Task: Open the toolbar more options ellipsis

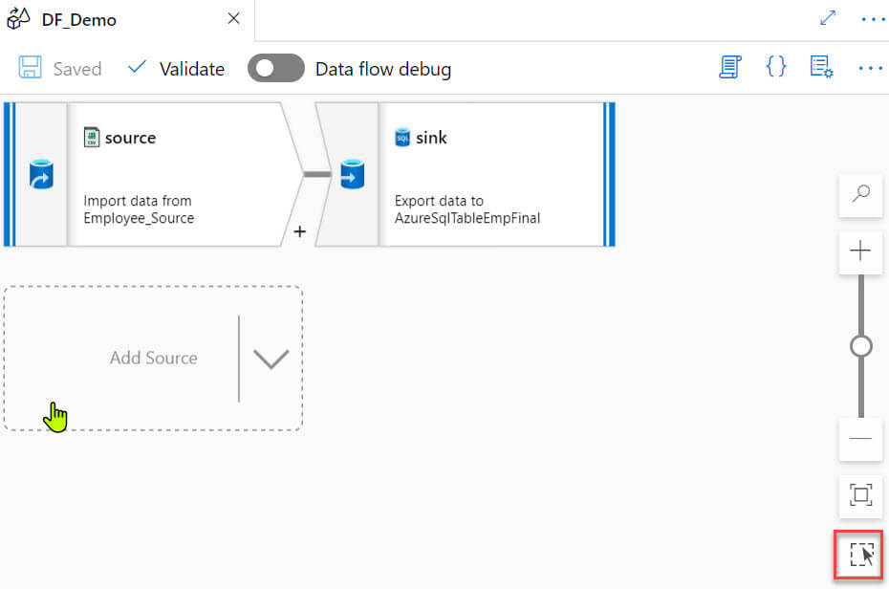Action: (x=870, y=67)
